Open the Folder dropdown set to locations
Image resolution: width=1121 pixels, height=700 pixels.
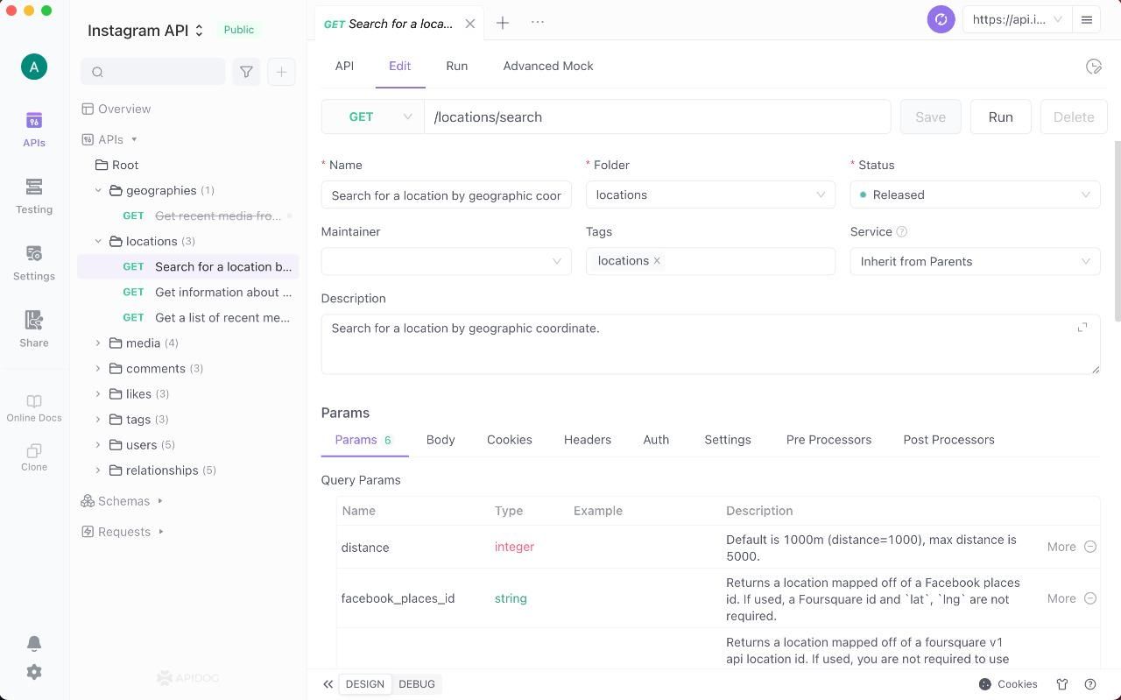(710, 194)
